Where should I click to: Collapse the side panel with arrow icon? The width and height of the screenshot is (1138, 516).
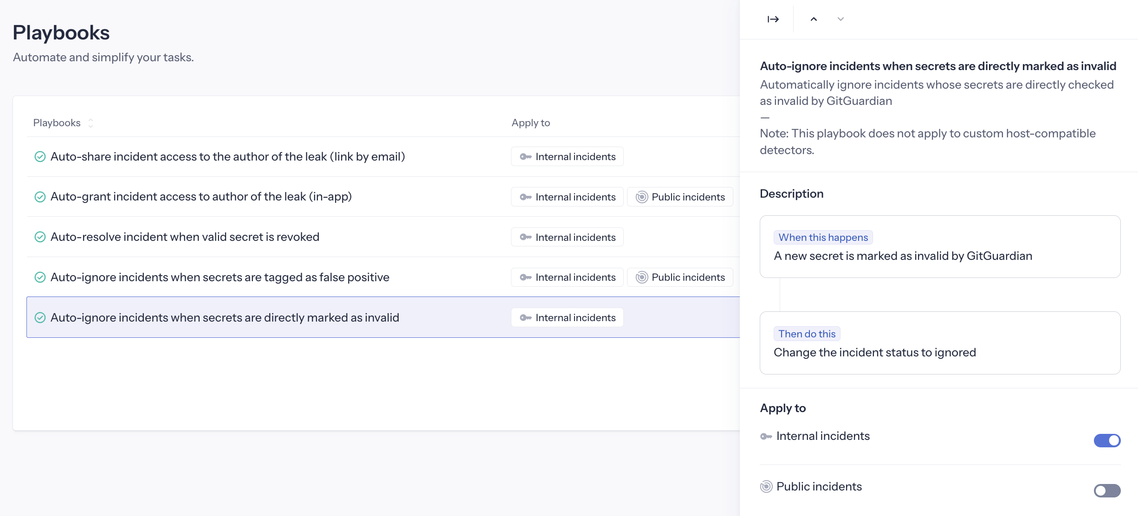(x=773, y=19)
